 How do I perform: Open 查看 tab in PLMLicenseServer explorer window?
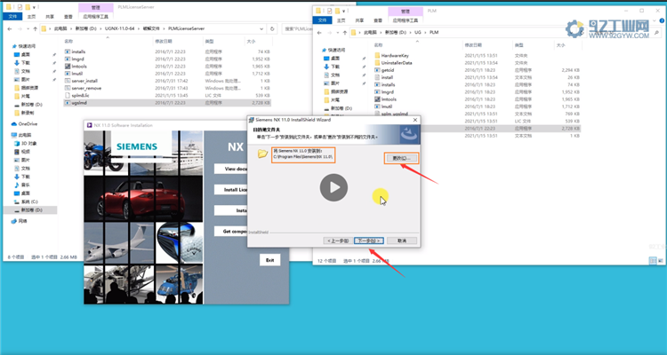coord(68,17)
